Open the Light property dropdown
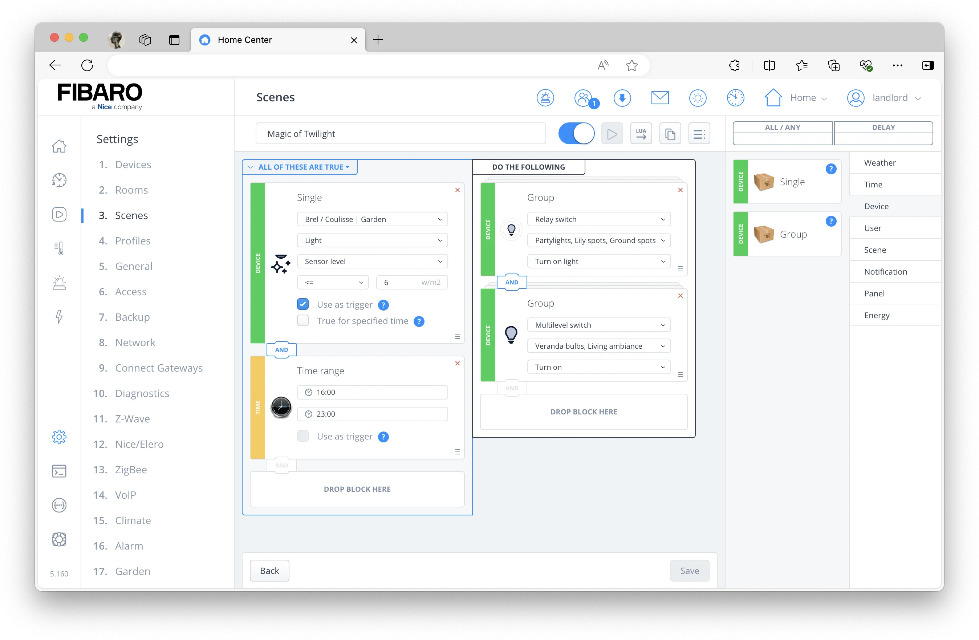The height and width of the screenshot is (640, 979). click(371, 240)
